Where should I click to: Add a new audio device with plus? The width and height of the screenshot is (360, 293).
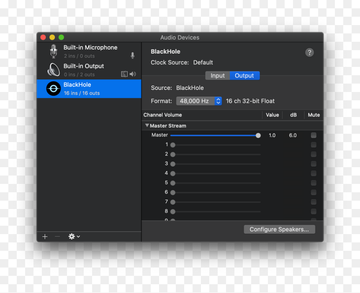45,237
